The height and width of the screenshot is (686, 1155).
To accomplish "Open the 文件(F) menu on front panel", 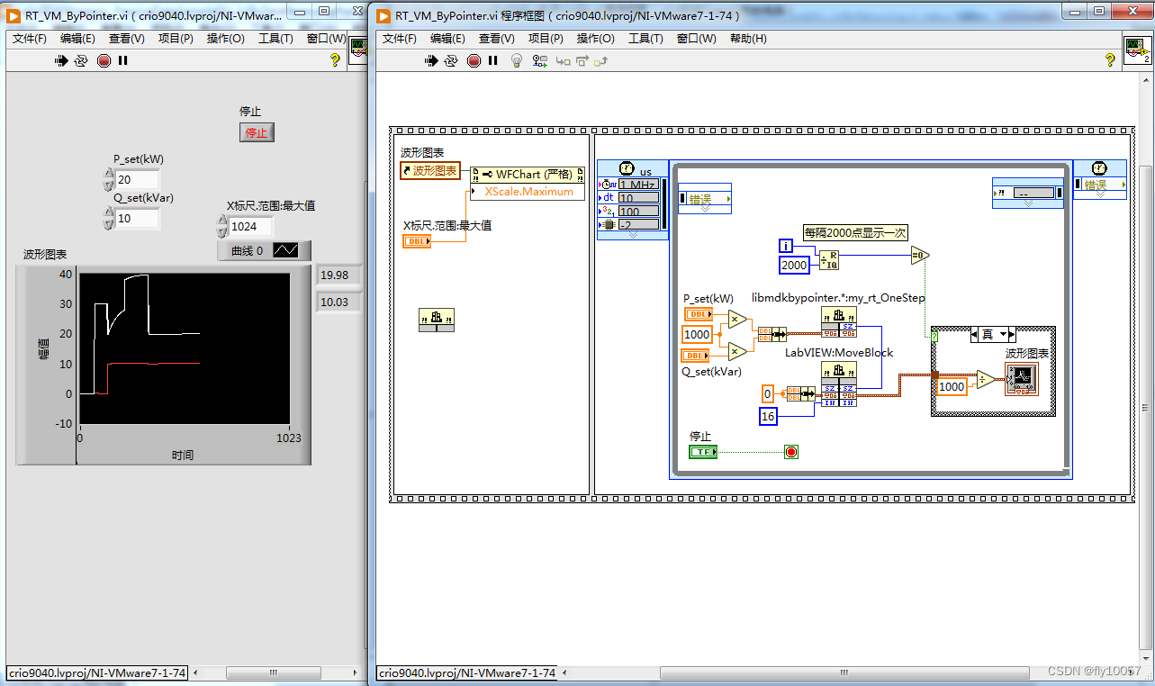I will tap(27, 39).
